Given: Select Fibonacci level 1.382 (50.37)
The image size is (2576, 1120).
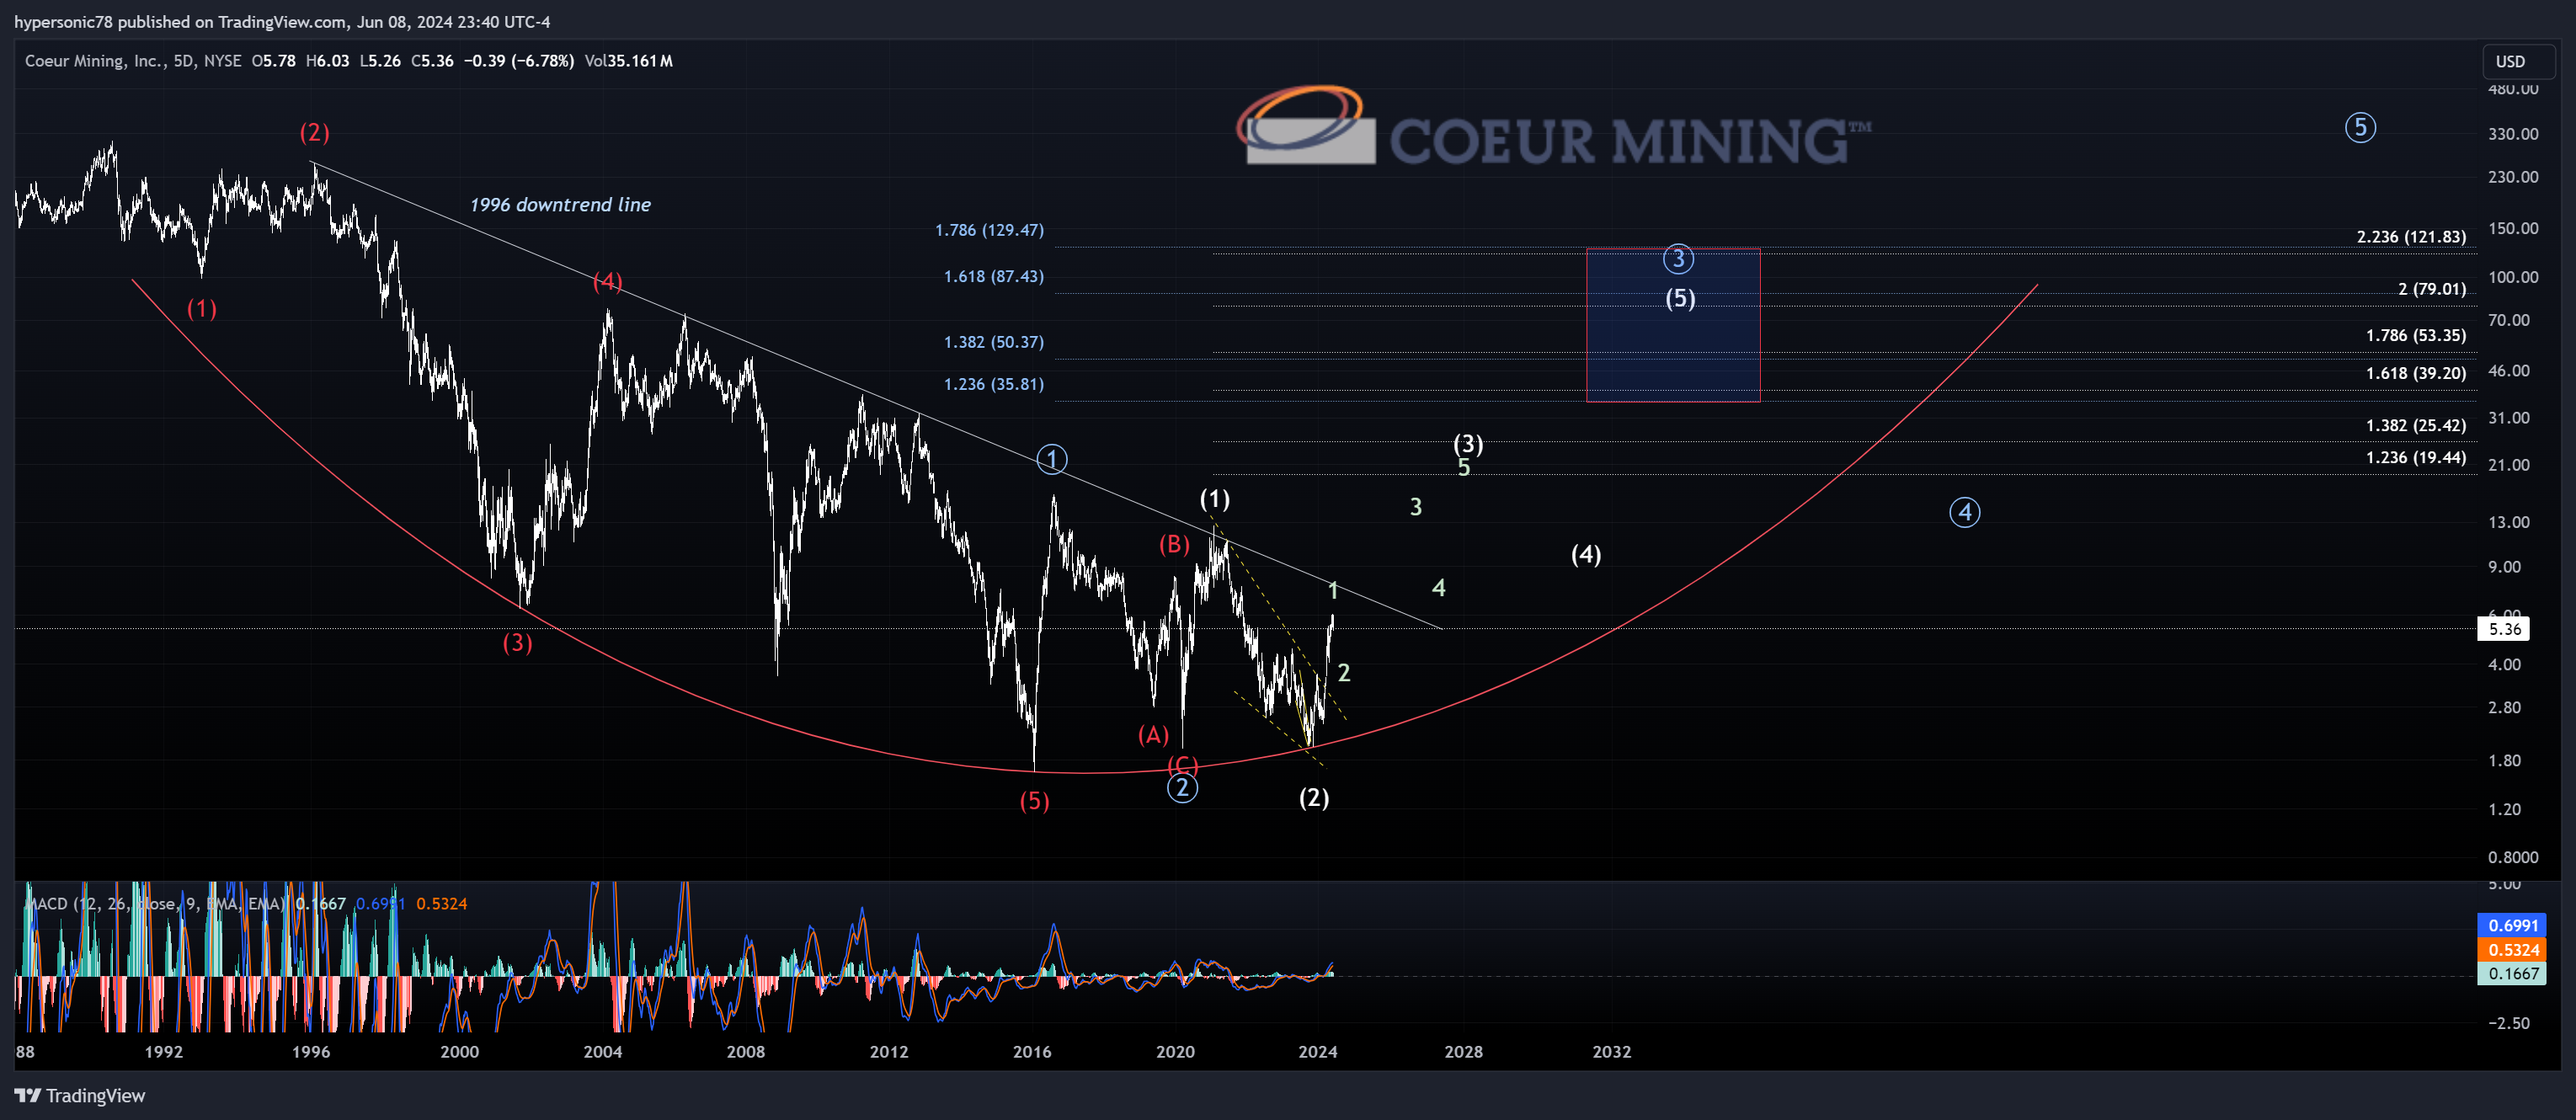Looking at the screenshot, I should pos(993,342).
